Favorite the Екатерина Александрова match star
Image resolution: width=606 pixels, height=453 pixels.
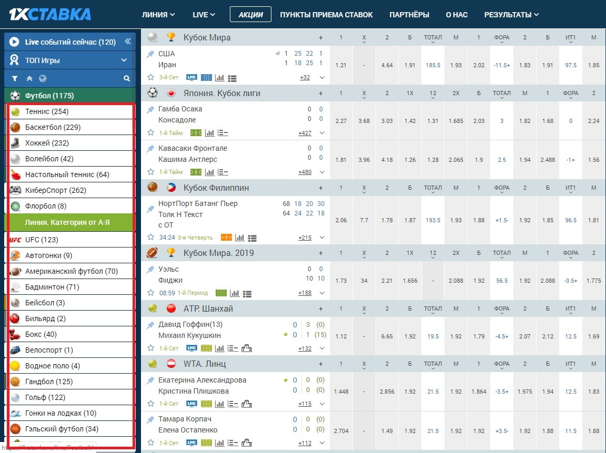click(151, 404)
